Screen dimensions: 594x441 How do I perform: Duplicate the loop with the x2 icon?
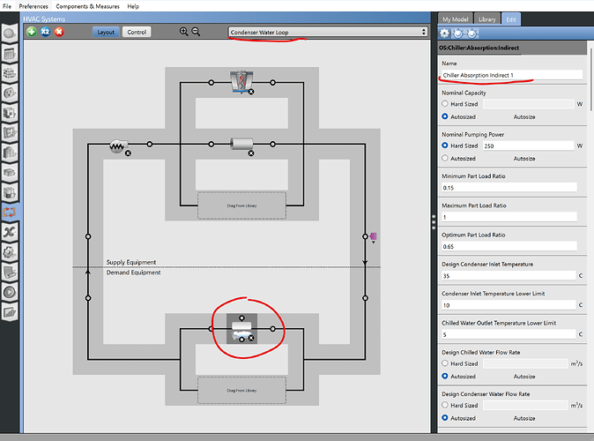point(45,32)
